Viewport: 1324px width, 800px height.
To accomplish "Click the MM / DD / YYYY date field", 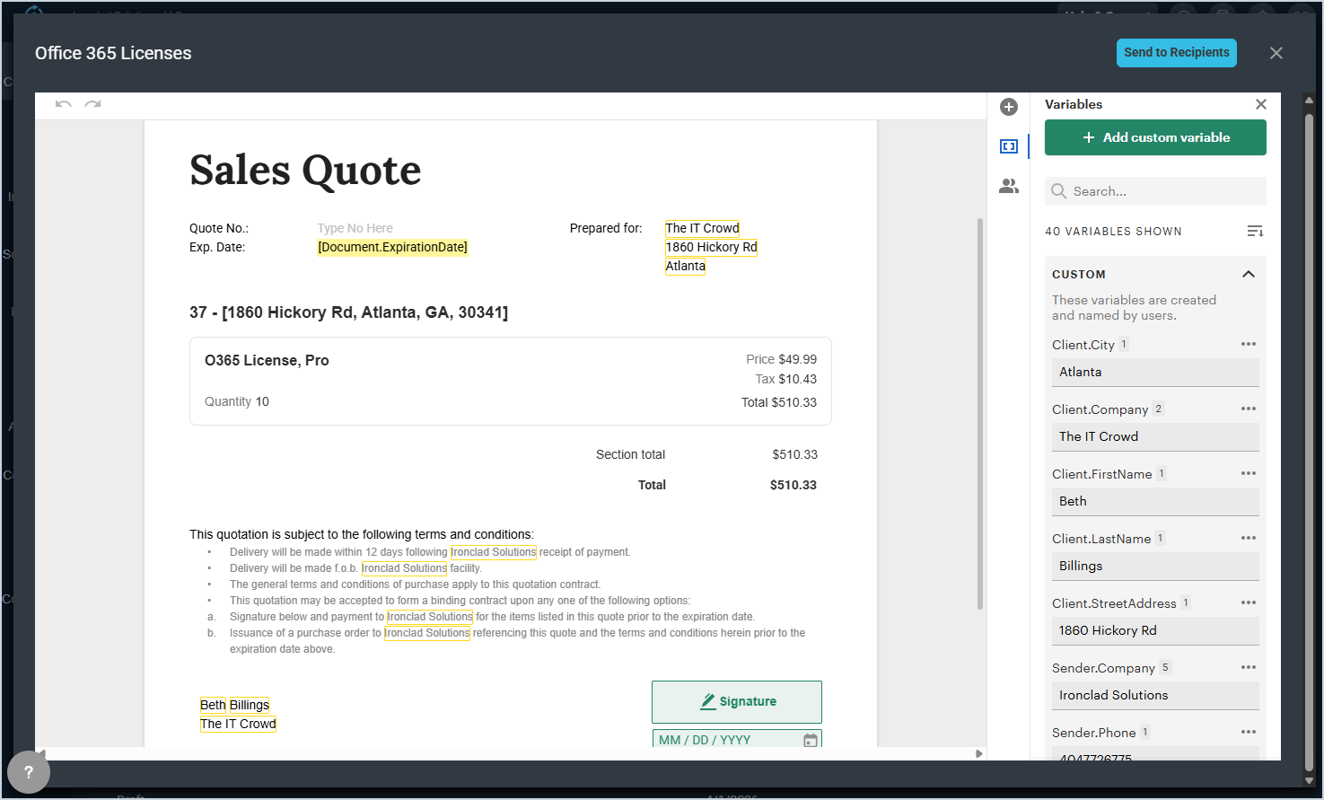I will pos(737,740).
